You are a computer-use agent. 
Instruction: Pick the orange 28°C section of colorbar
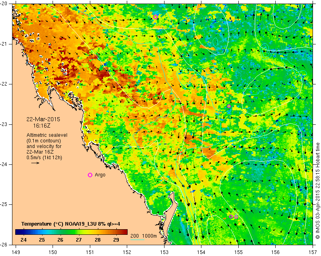click(98, 232)
